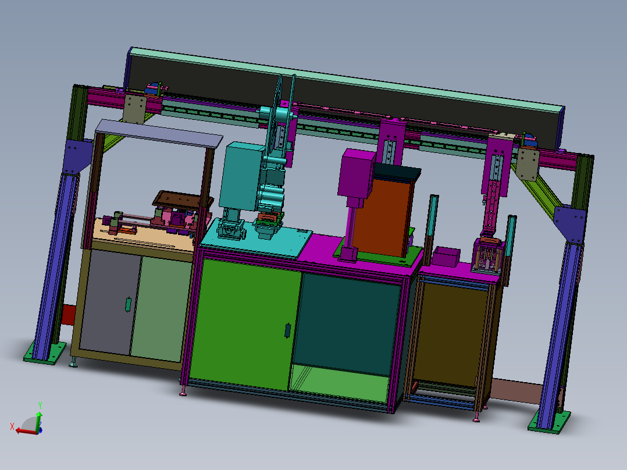Select the left green foot plate of the gantry
This screenshot has width=627, height=470.
click(45, 353)
